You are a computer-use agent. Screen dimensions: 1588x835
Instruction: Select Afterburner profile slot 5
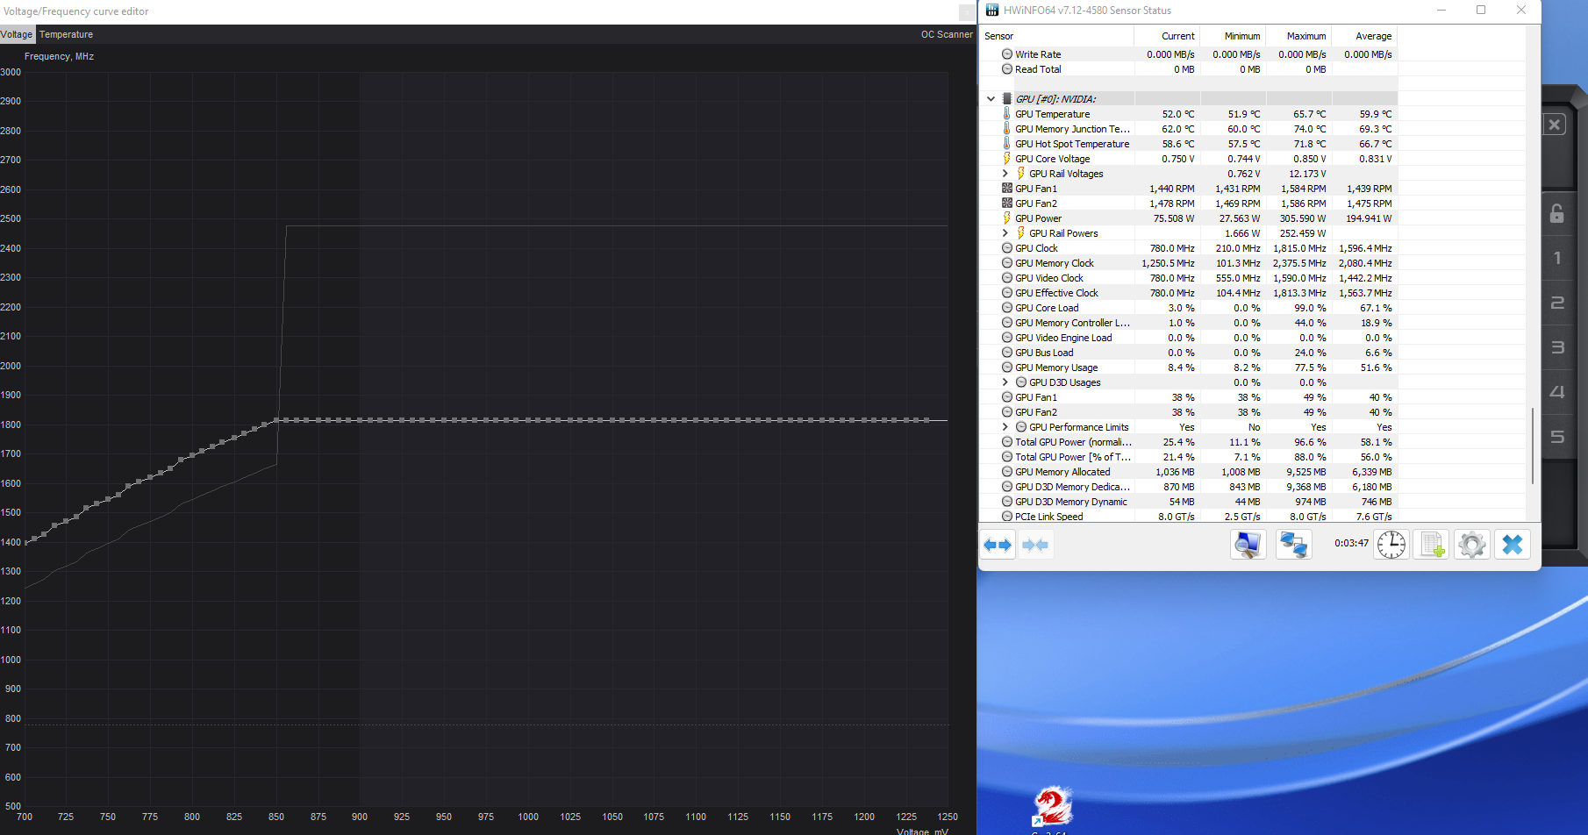(1557, 437)
